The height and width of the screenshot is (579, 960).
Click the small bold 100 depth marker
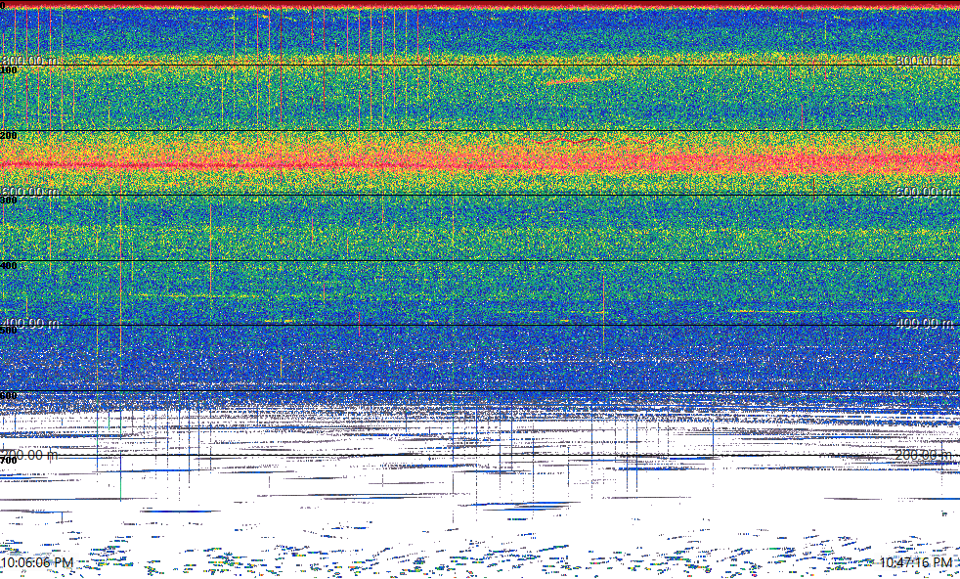(x=9, y=70)
